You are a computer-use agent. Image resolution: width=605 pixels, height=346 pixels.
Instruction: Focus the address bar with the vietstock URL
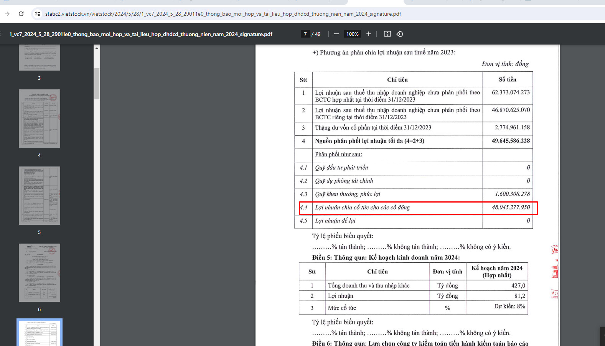tap(223, 14)
